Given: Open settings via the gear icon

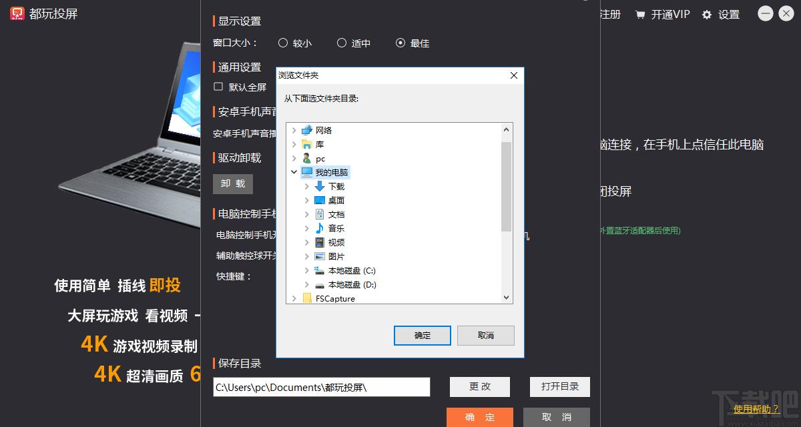Looking at the screenshot, I should [x=707, y=15].
